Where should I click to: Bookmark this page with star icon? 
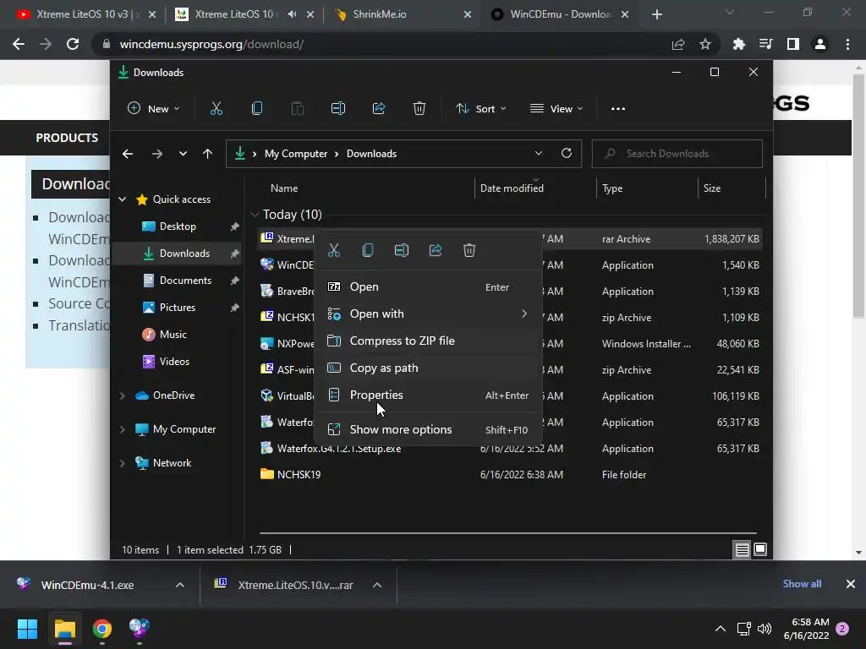click(705, 44)
